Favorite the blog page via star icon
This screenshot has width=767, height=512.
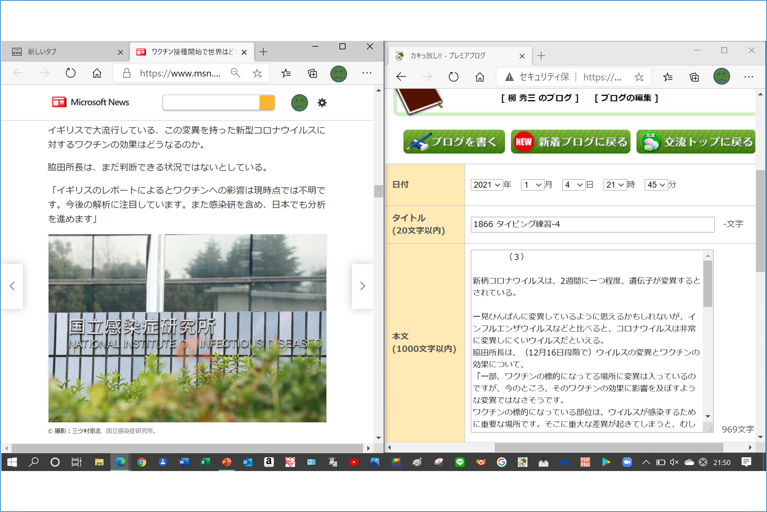(x=639, y=77)
